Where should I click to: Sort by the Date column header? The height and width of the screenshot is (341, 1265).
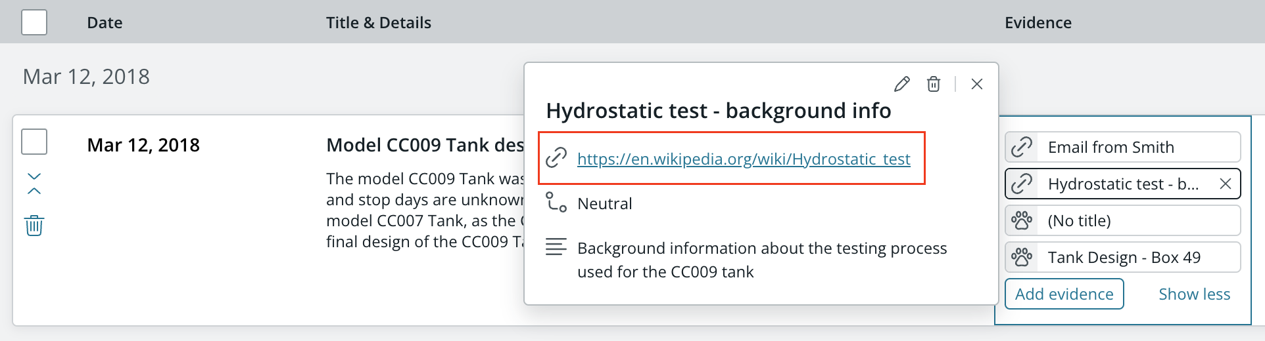coord(105,22)
